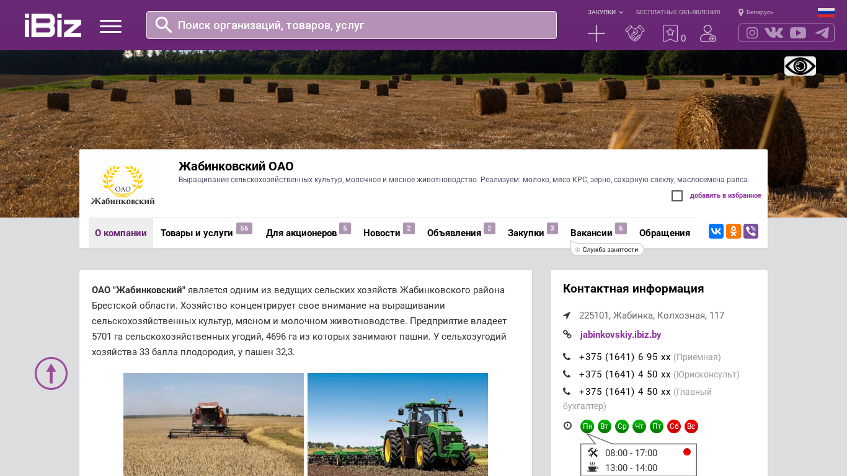Toggle accessibility eye view mode

tap(800, 66)
